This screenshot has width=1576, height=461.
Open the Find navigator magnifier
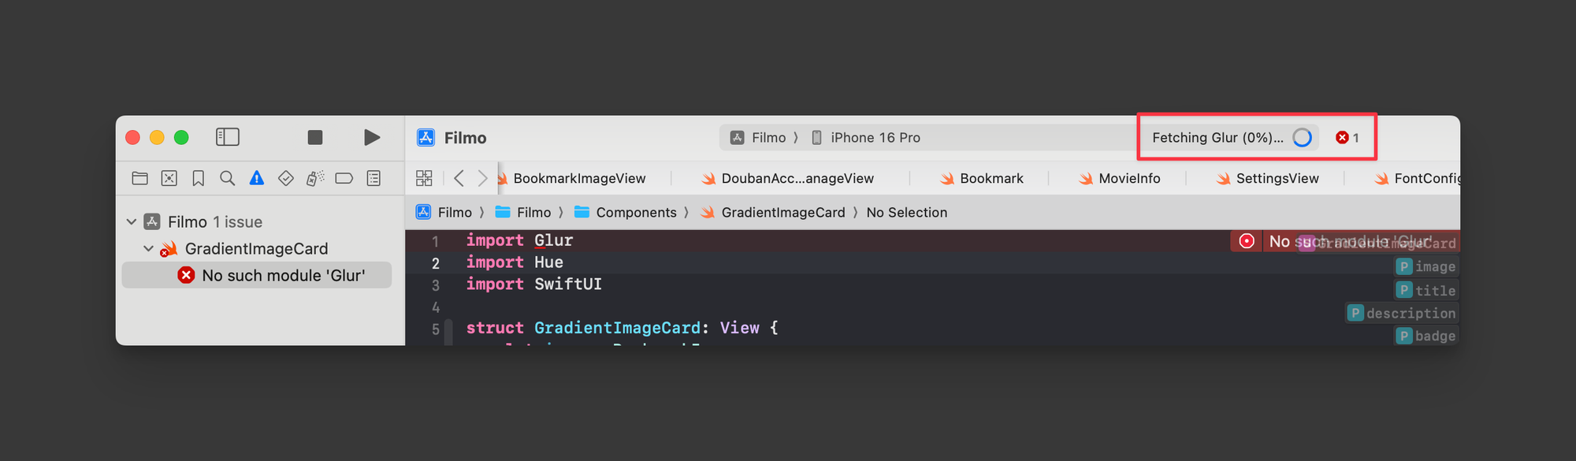(228, 178)
